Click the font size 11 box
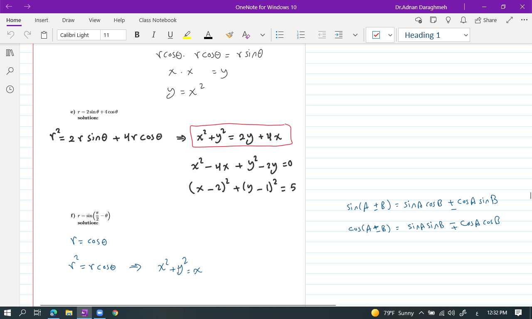Screen dimensions: 532x319 coord(113,35)
